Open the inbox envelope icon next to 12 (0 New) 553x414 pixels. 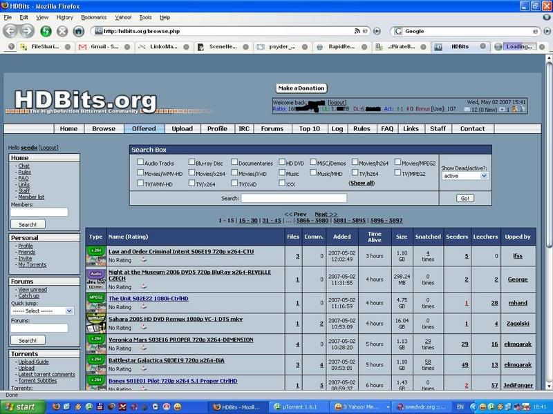tap(467, 110)
